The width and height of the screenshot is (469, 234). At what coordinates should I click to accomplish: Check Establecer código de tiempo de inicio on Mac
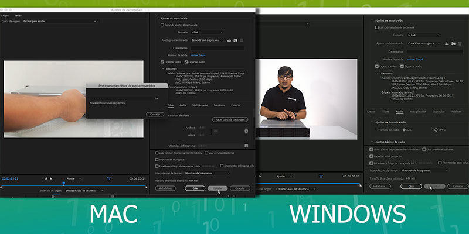(157, 166)
